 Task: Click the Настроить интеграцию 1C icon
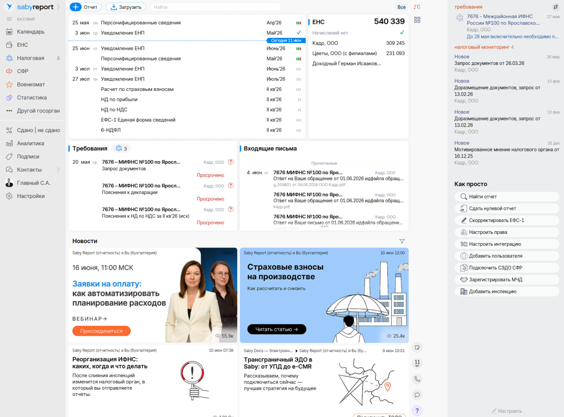coord(464,244)
